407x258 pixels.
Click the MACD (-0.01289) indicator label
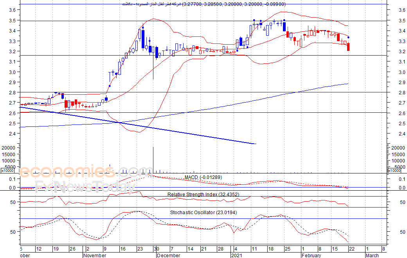tap(203, 177)
